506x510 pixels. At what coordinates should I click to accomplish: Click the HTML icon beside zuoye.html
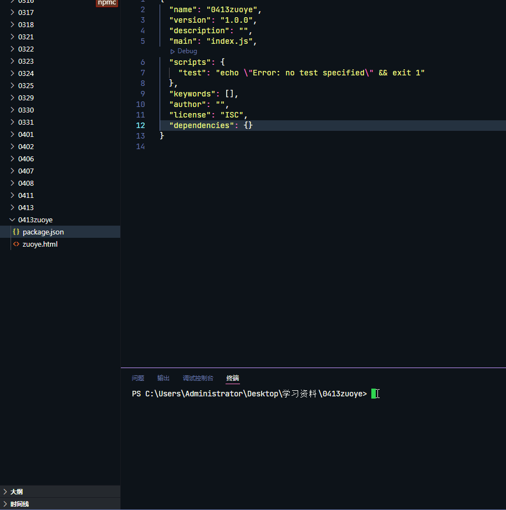point(16,244)
